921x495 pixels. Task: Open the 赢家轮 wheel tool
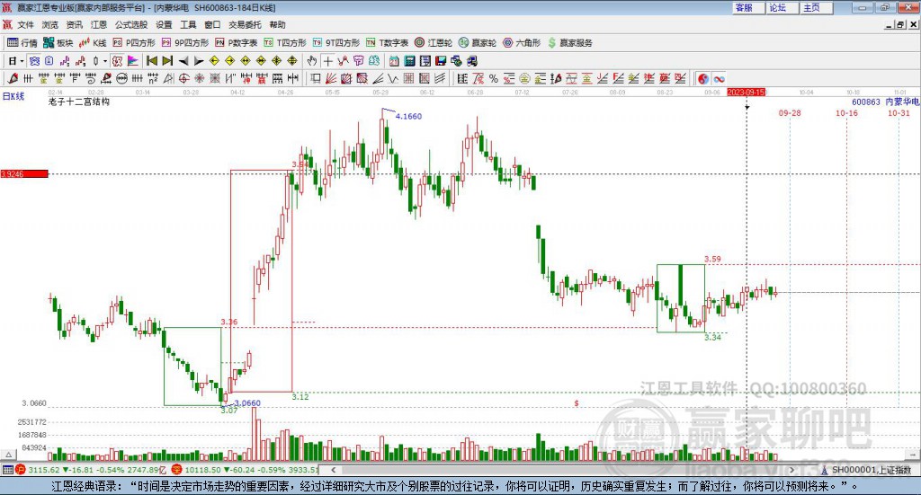[x=478, y=42]
